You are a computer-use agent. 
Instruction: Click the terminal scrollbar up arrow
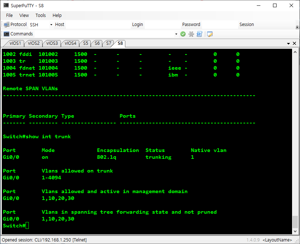pyautogui.click(x=295, y=52)
